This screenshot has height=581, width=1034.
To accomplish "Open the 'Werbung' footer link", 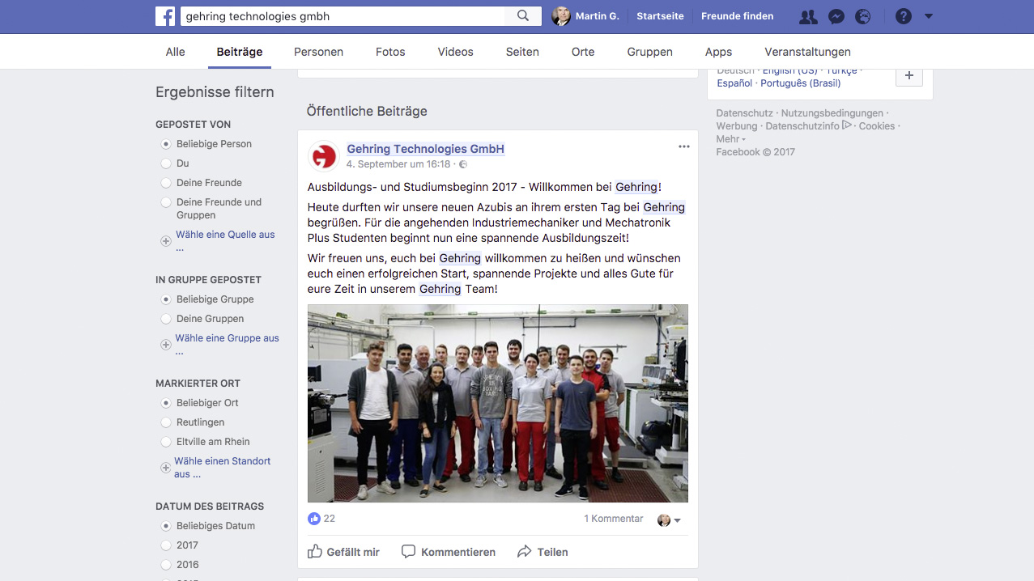I will (x=737, y=126).
